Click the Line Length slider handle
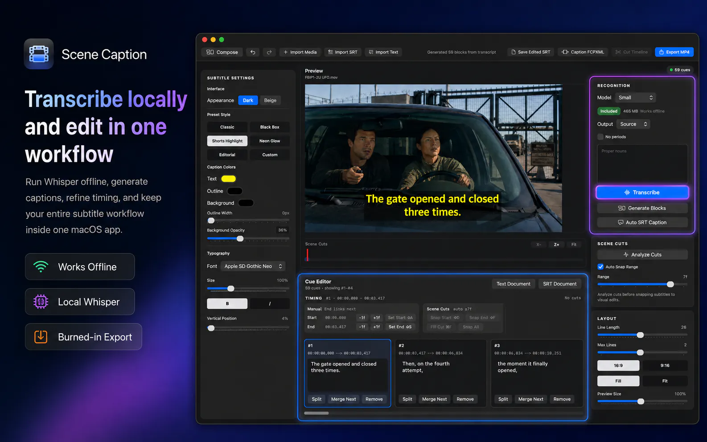The image size is (707, 442). pyautogui.click(x=641, y=335)
